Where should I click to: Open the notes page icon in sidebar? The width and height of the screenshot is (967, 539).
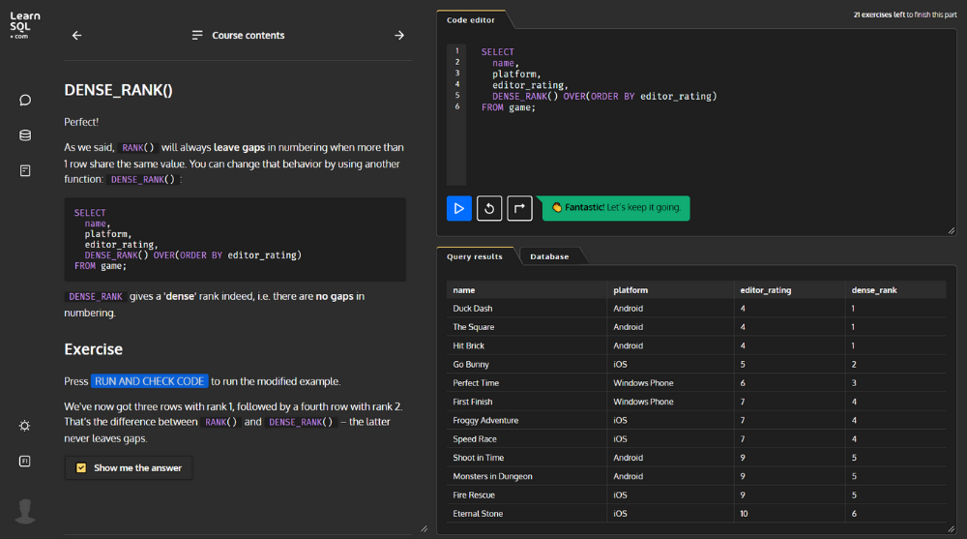coord(25,170)
